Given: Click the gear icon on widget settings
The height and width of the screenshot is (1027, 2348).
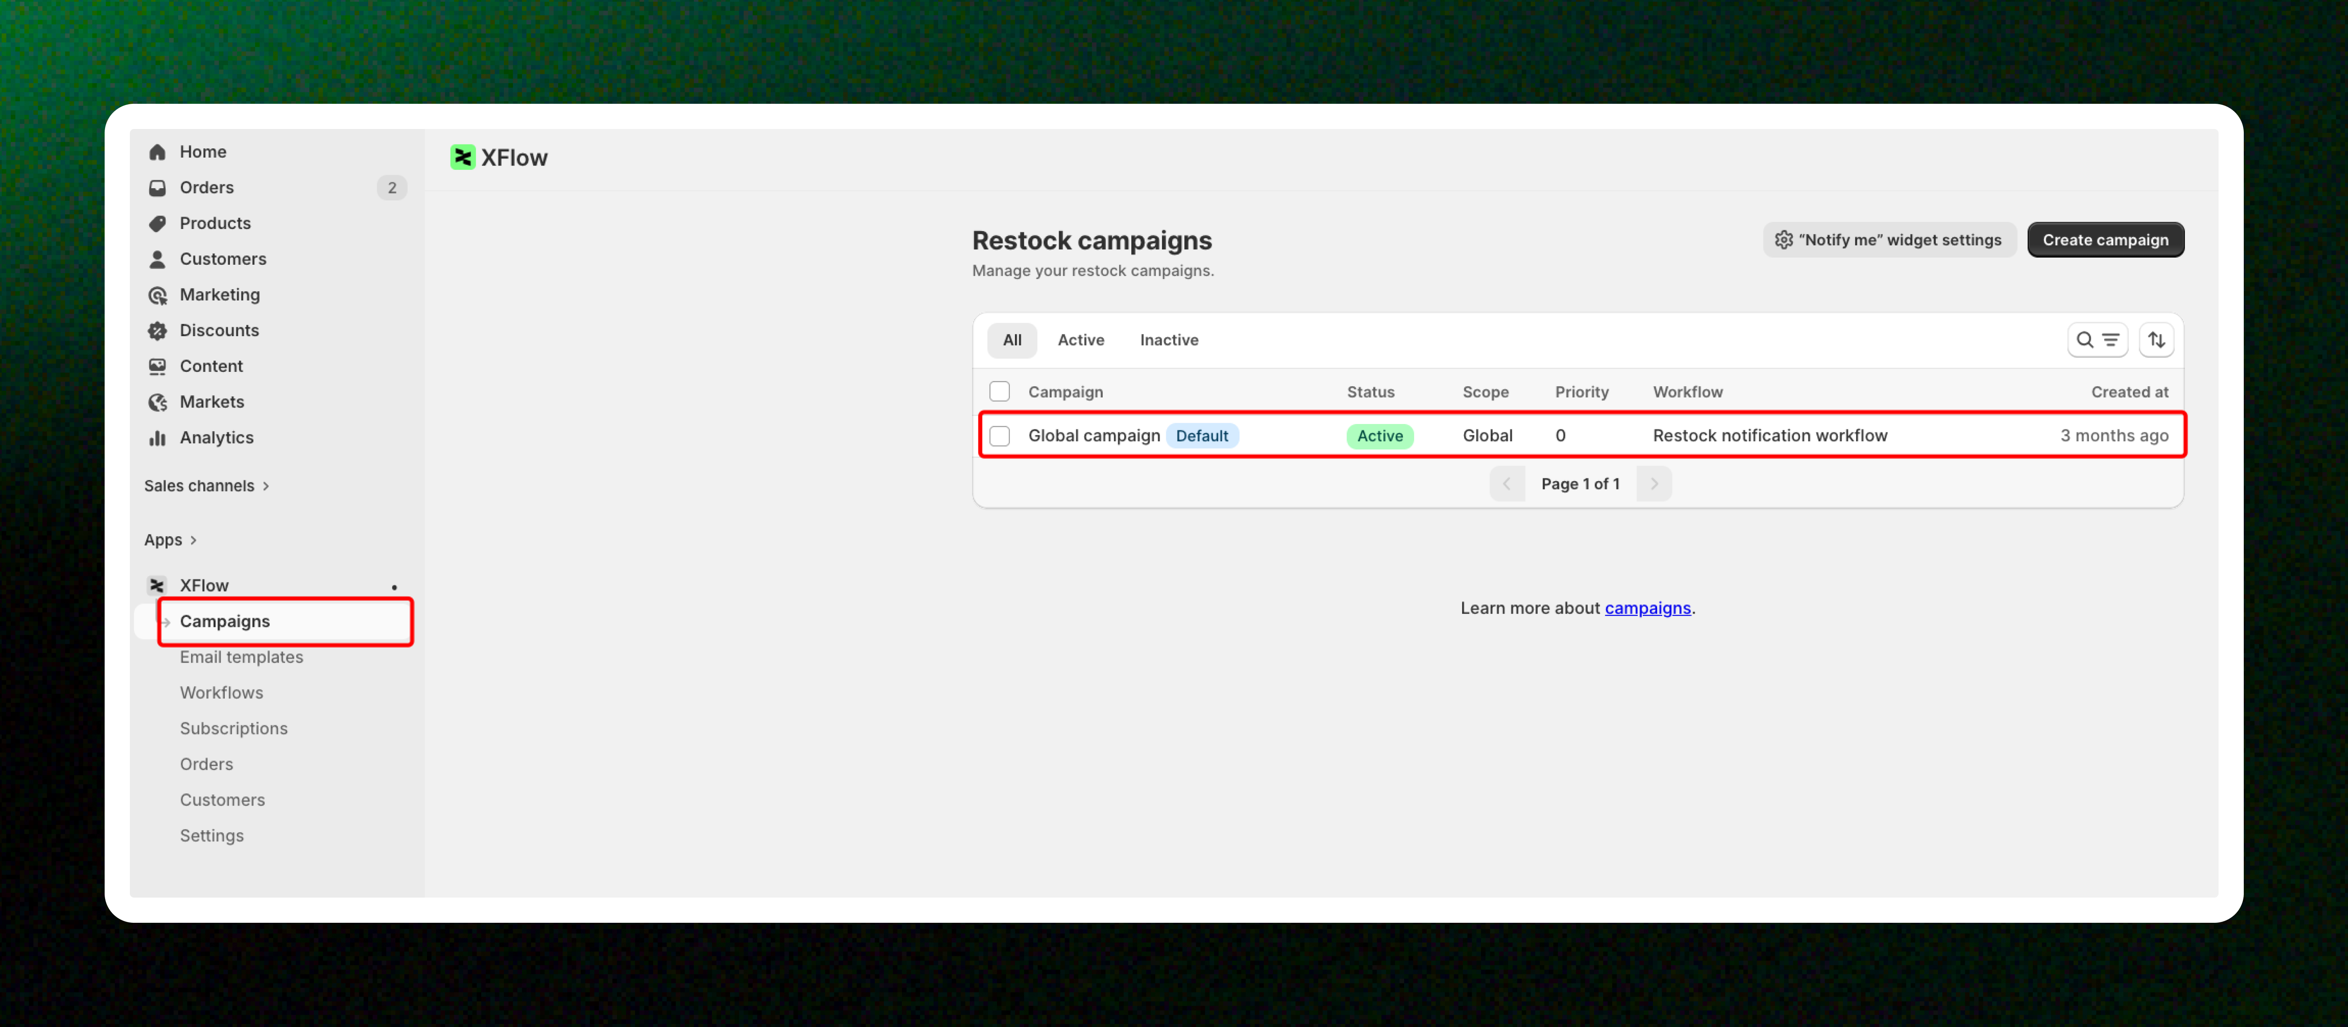Looking at the screenshot, I should coord(1784,240).
